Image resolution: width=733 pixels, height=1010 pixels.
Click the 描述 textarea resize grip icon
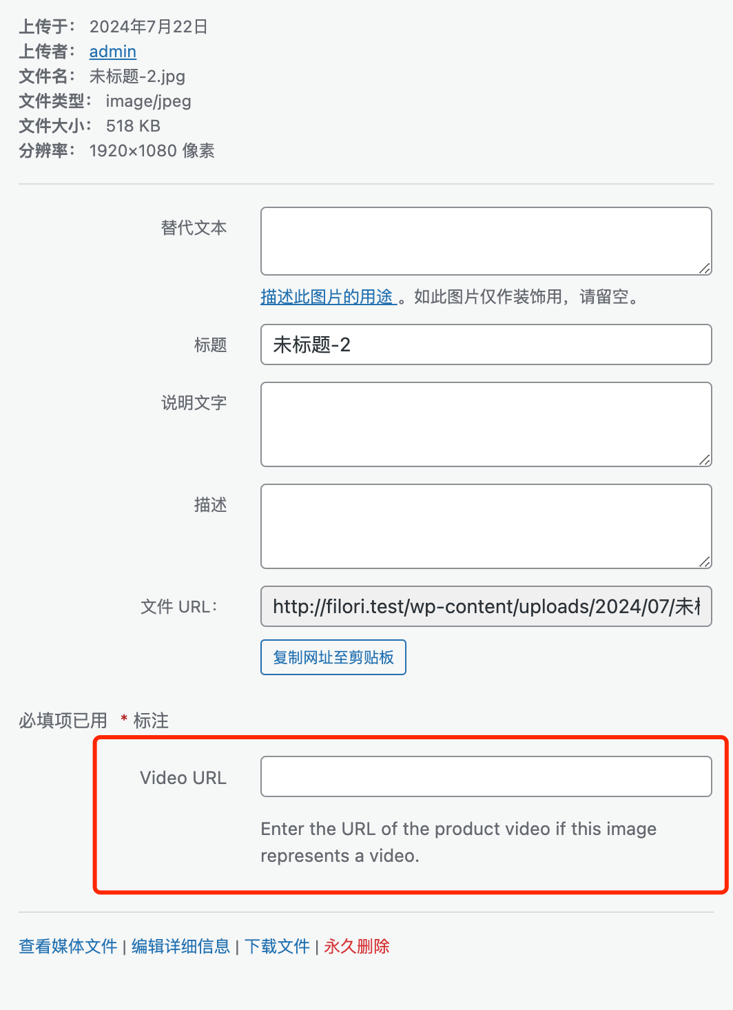tap(705, 560)
